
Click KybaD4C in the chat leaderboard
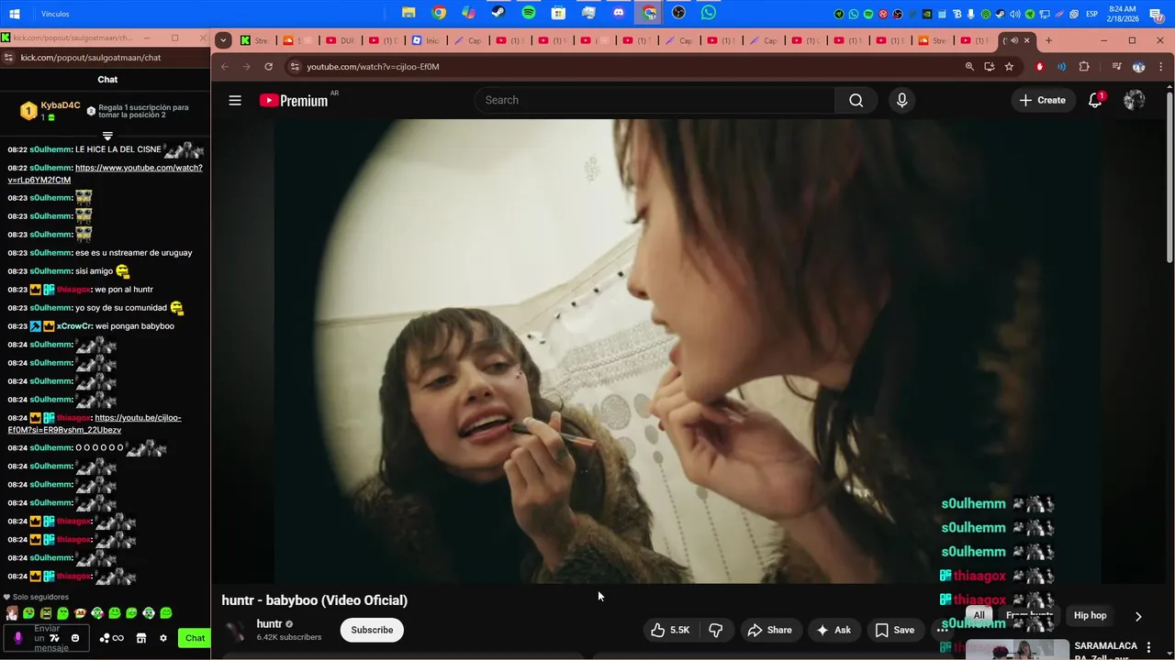61,105
